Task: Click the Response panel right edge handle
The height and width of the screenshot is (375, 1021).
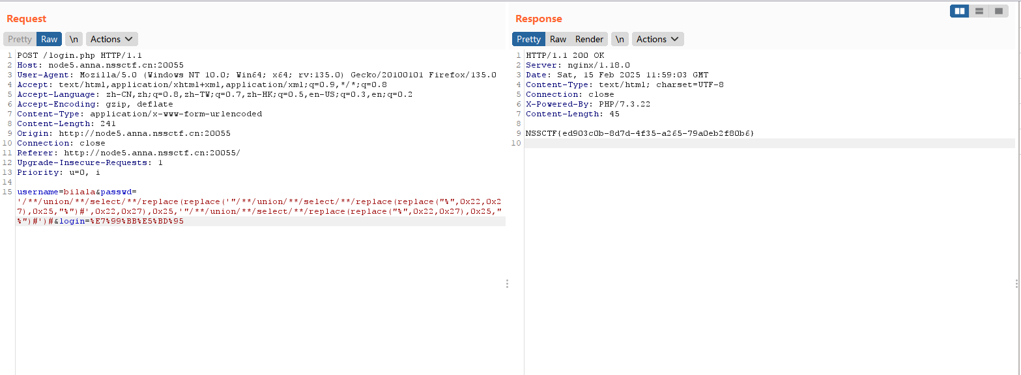Action: tap(1016, 283)
